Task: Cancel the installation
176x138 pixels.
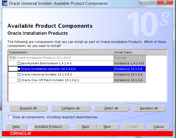Action: click(159, 127)
